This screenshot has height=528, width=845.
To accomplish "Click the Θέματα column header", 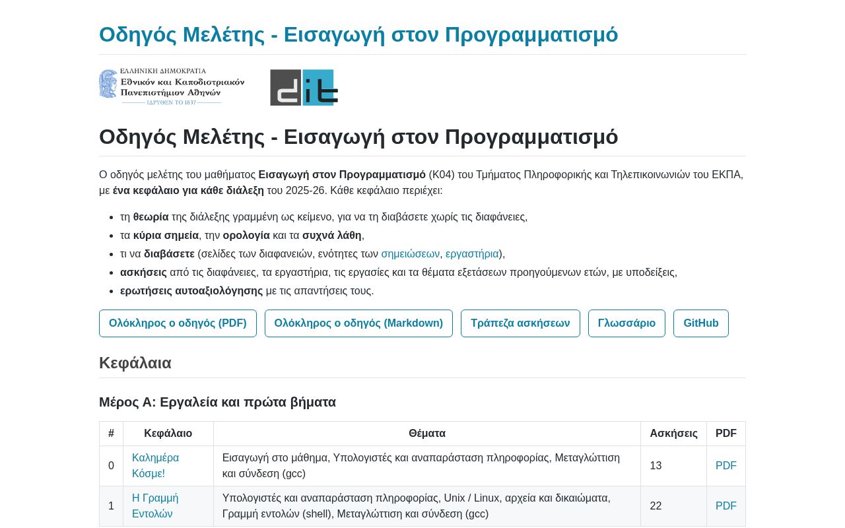I will click(x=427, y=433).
